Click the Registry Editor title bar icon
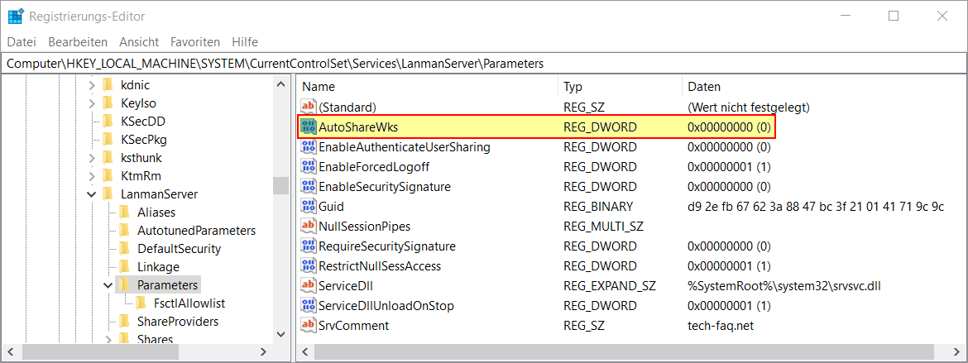 [x=15, y=16]
